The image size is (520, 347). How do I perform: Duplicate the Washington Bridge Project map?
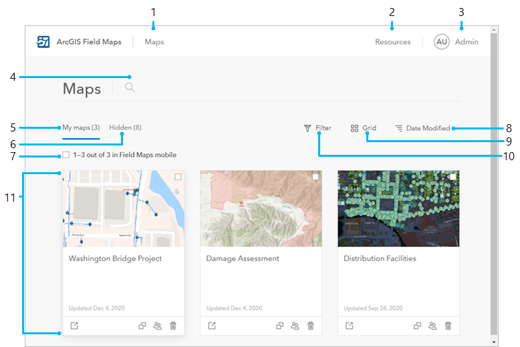(x=142, y=326)
